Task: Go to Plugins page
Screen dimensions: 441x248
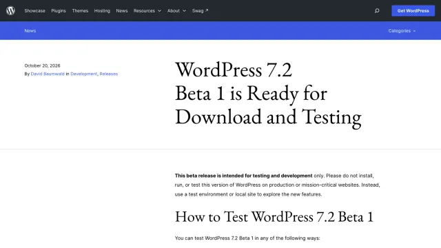Action: (x=59, y=11)
